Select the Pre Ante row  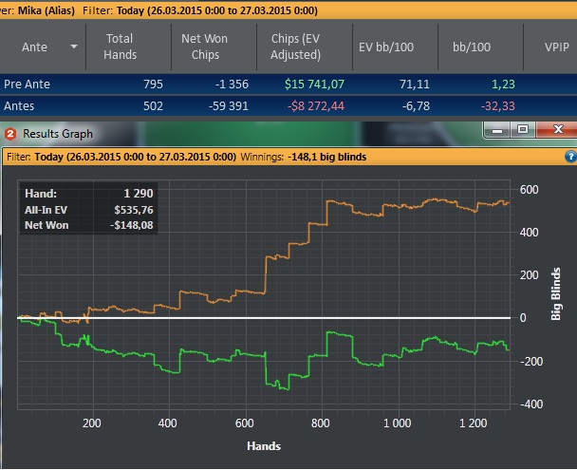288,85
